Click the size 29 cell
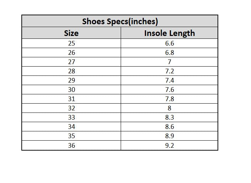 tap(71, 80)
